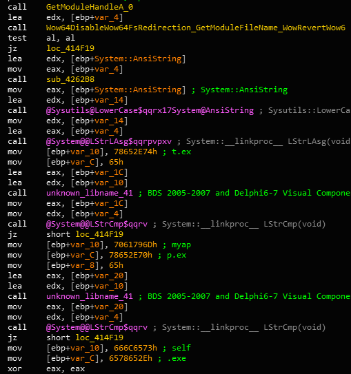The image size is (351, 374).
Task: Click var_20 in the 'mov eax' line
Action: pos(109,307)
